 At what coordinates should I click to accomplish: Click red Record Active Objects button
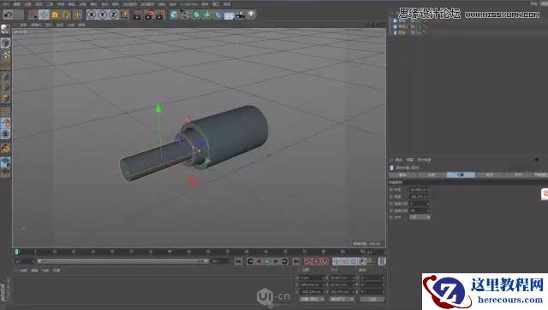307,261
